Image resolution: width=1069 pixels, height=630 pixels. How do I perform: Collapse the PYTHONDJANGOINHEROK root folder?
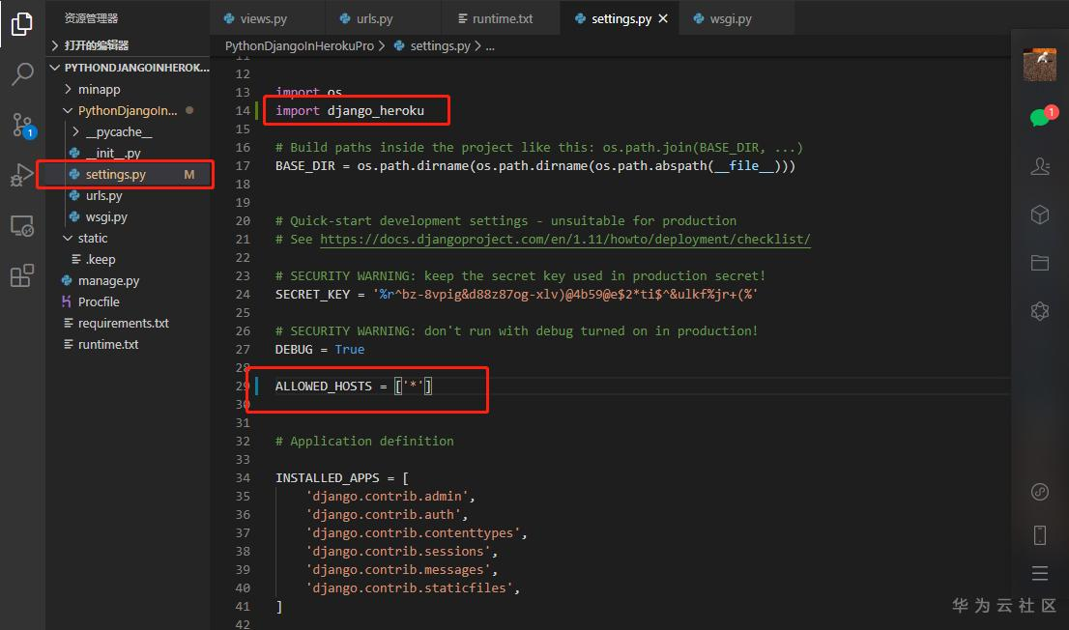click(129, 68)
